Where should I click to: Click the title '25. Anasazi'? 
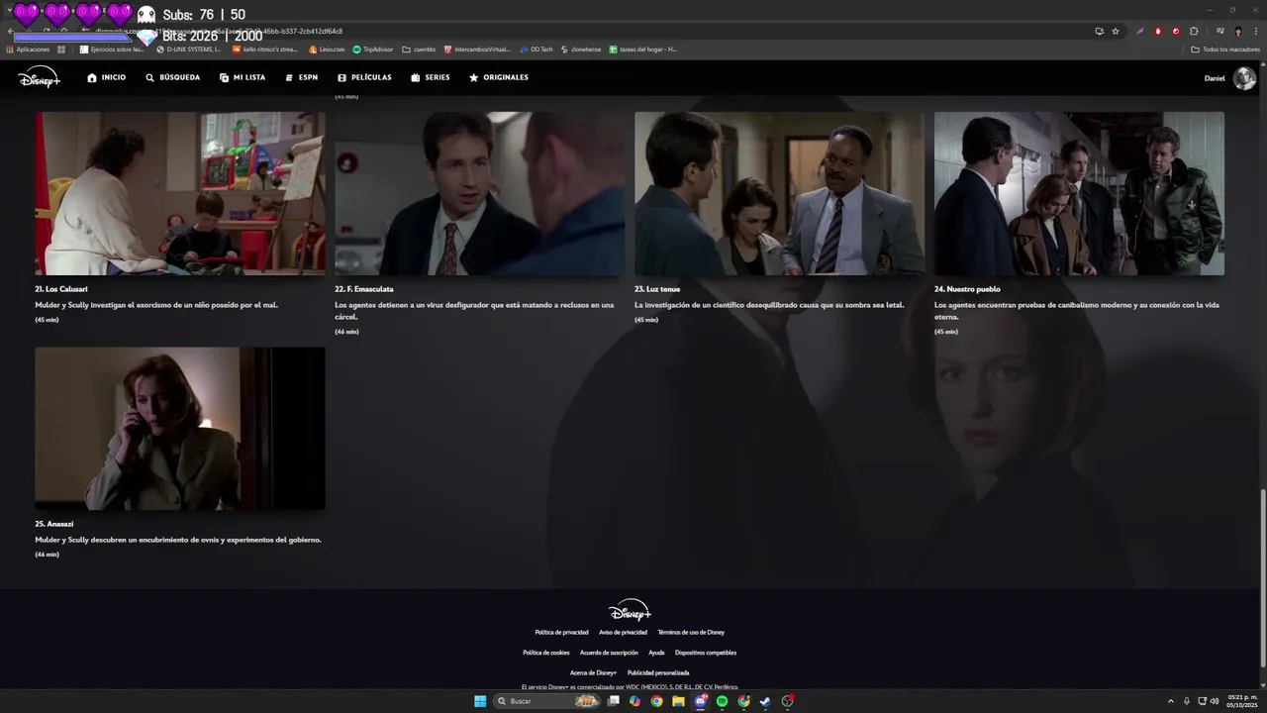pos(54,524)
